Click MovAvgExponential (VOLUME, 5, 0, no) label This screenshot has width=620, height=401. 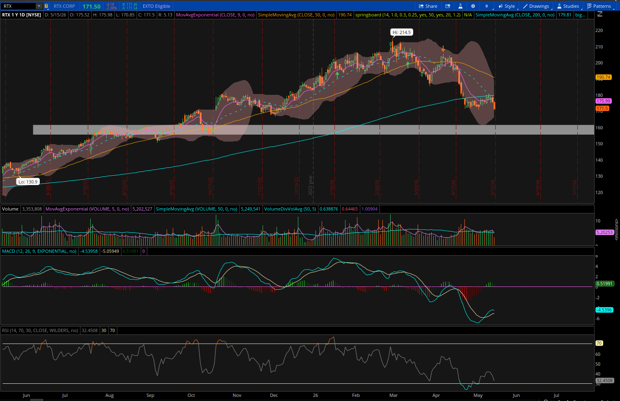click(87, 209)
